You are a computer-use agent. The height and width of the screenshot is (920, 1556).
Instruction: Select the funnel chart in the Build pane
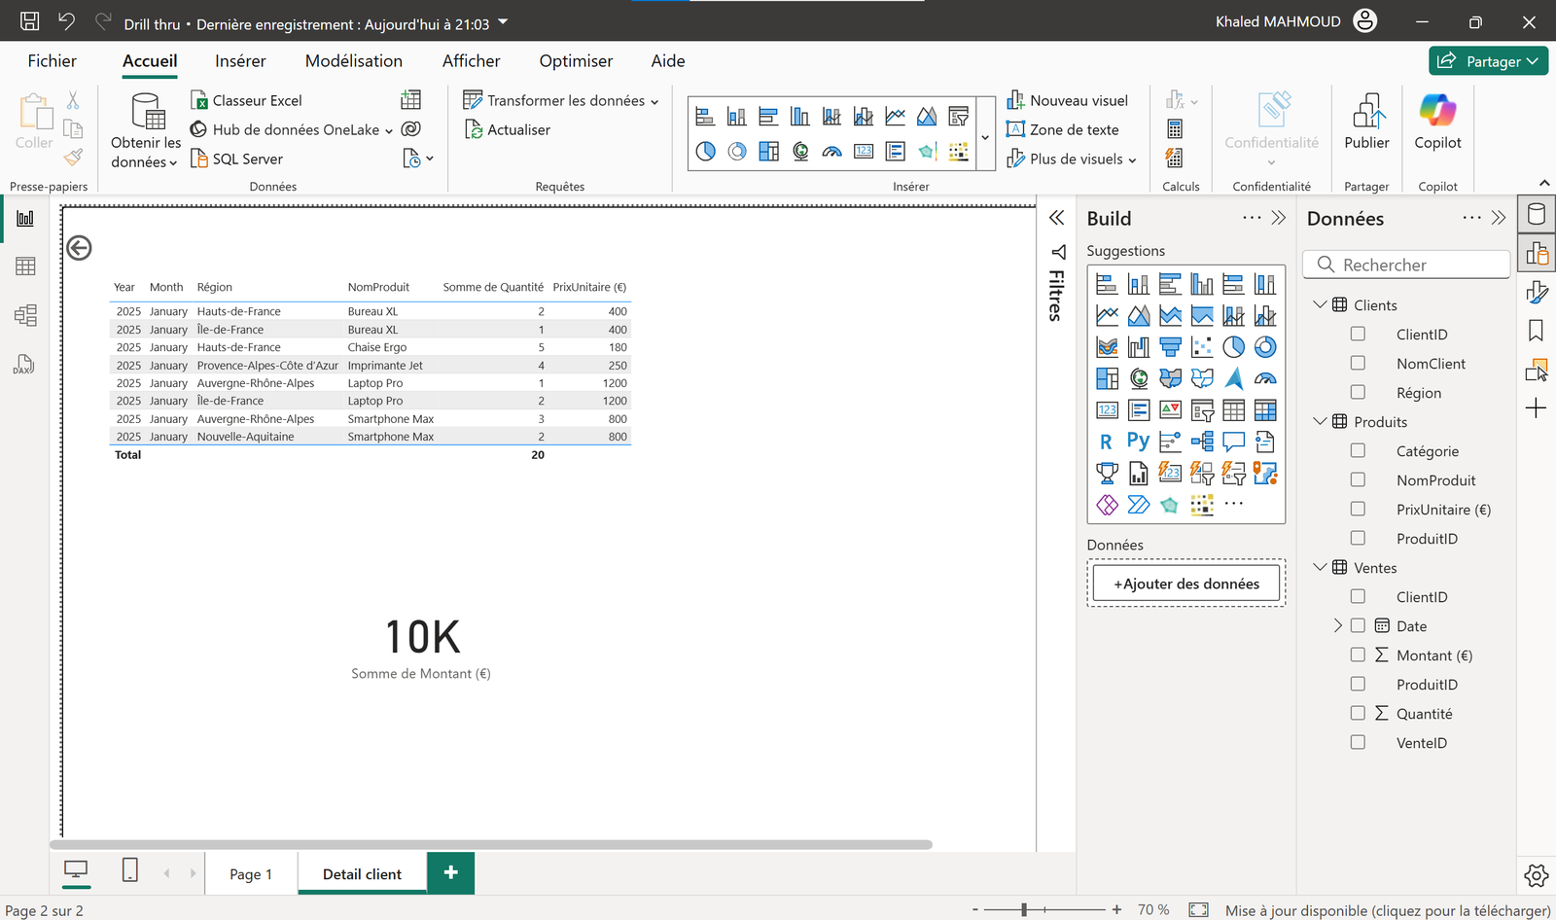(x=1170, y=347)
